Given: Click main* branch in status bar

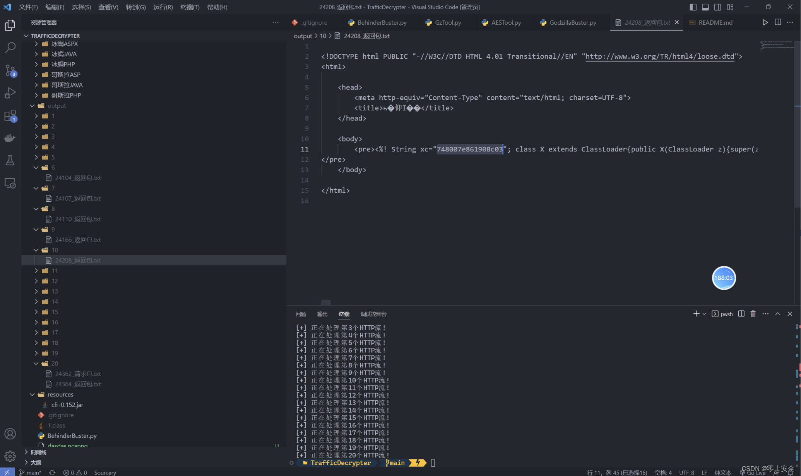Looking at the screenshot, I should pyautogui.click(x=30, y=472).
